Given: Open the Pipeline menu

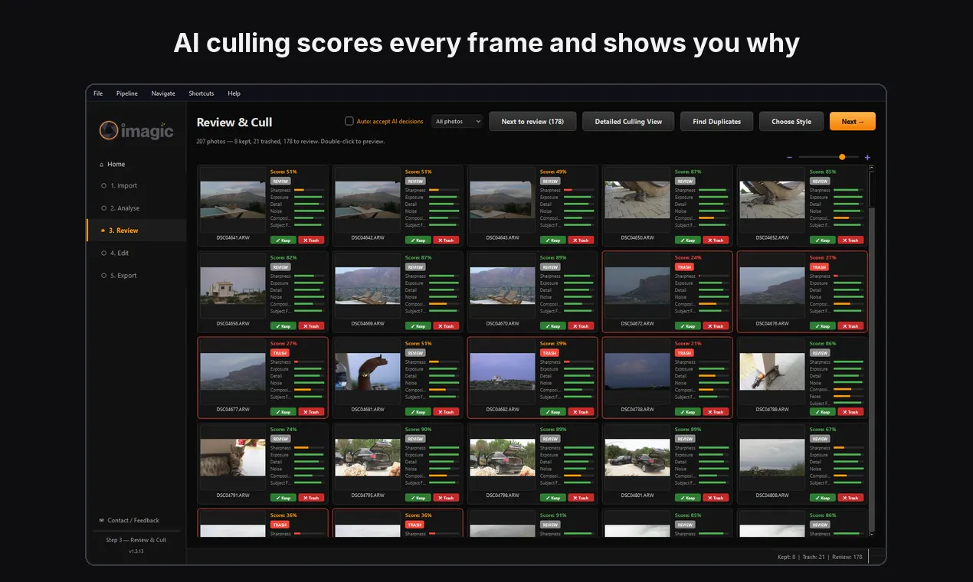Looking at the screenshot, I should coord(127,93).
